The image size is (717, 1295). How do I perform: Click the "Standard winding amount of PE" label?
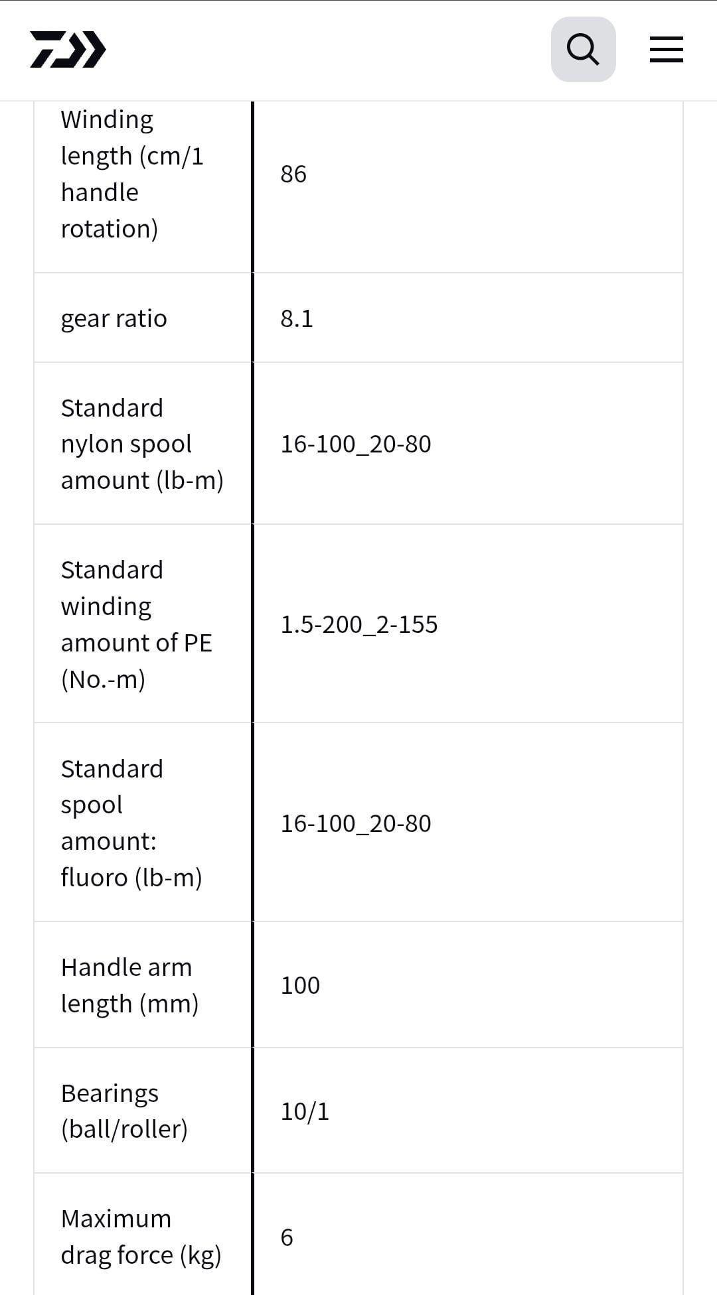pos(136,624)
